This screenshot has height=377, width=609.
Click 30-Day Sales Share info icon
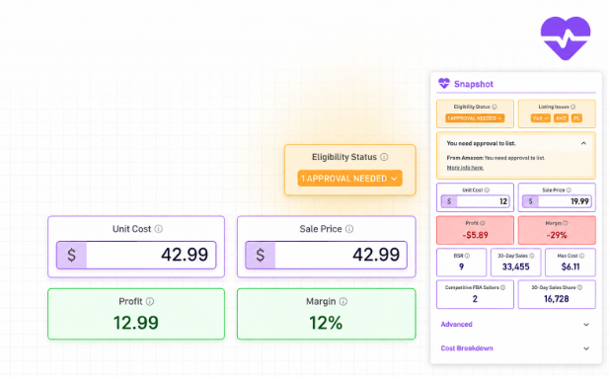pos(579,288)
